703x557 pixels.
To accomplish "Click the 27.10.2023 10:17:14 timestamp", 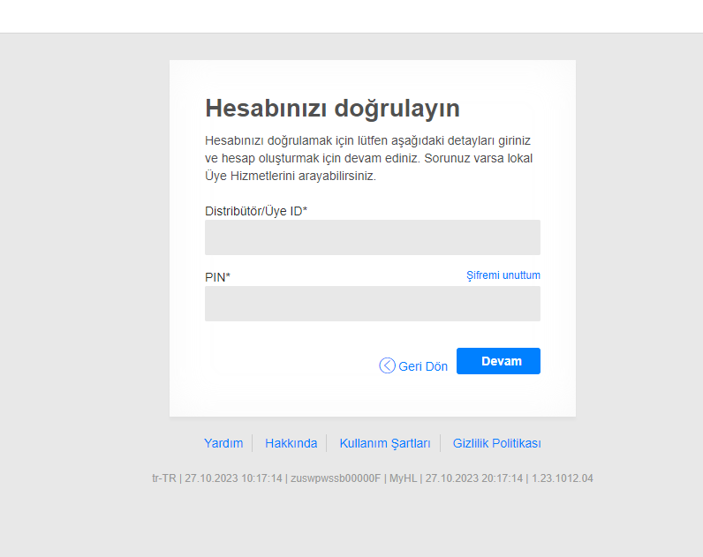I will [233, 478].
